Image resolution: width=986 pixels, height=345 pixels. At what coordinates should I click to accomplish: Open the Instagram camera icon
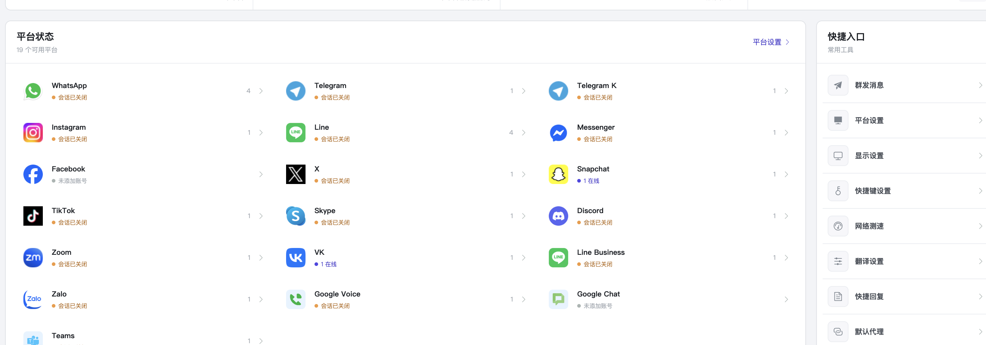coord(33,133)
